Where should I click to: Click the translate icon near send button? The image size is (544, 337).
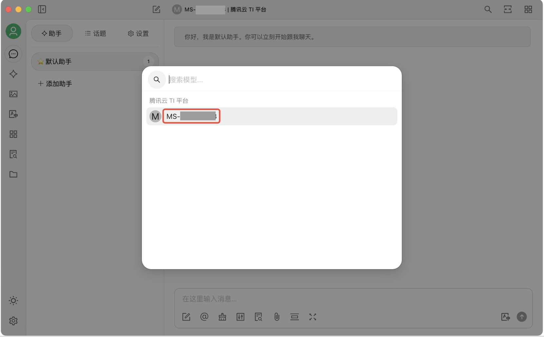point(506,317)
